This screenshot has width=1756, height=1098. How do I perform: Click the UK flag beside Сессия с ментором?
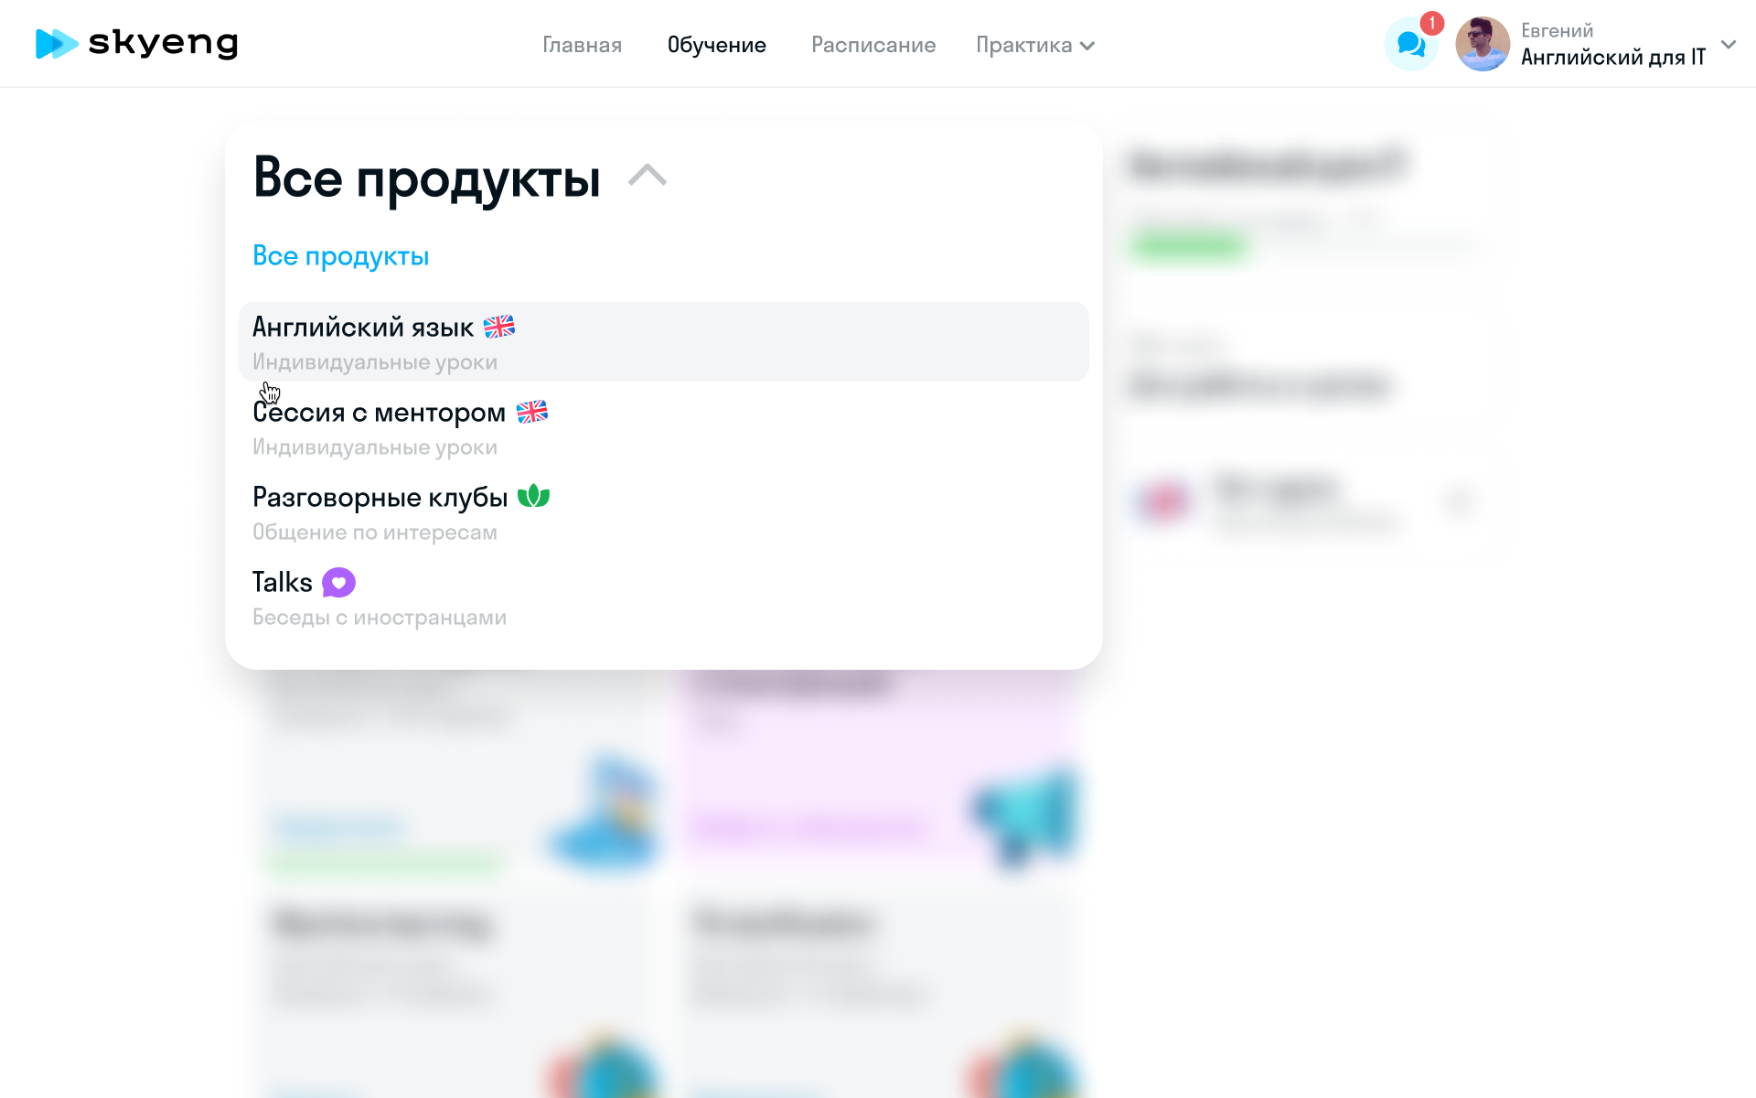[531, 412]
